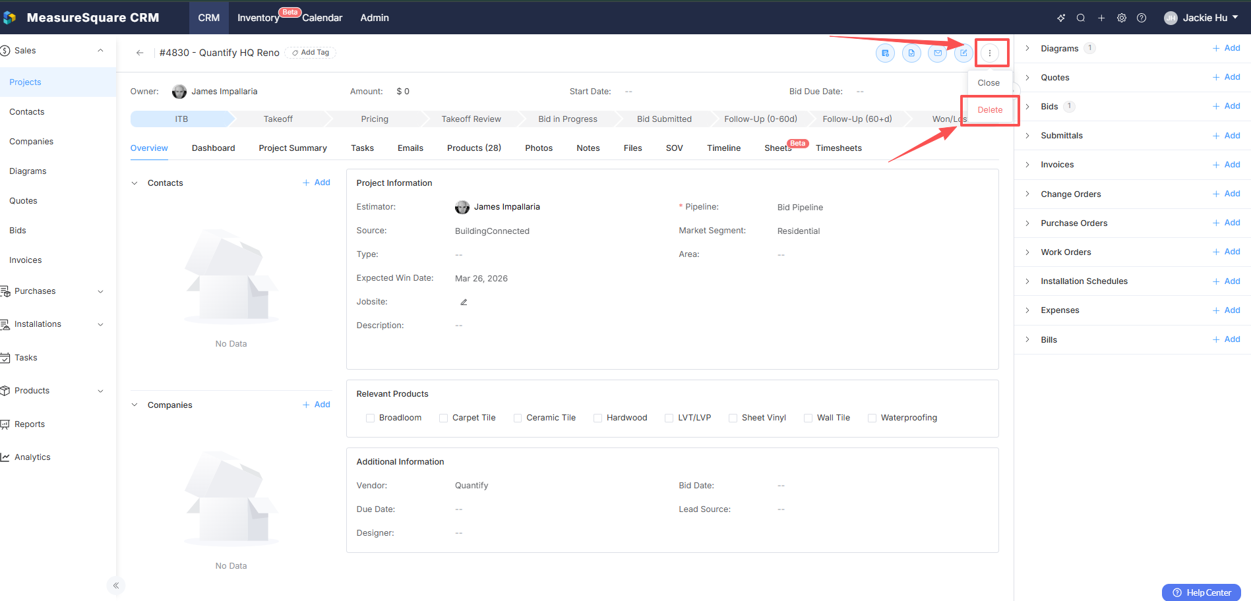The image size is (1251, 601).
Task: Open the help question mark icon
Action: click(x=1142, y=18)
